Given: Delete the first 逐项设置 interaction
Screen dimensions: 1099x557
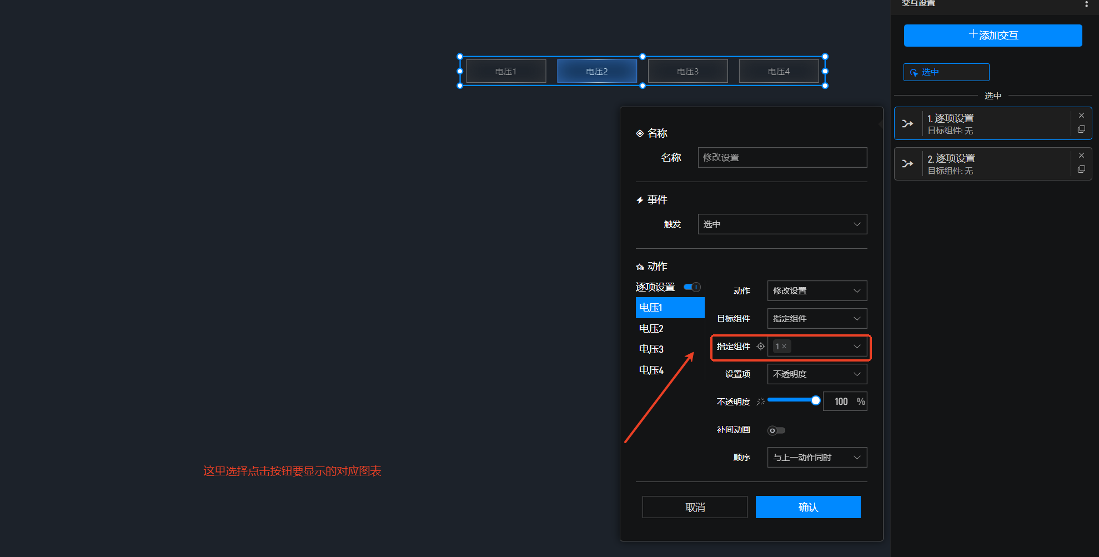Looking at the screenshot, I should (1081, 116).
